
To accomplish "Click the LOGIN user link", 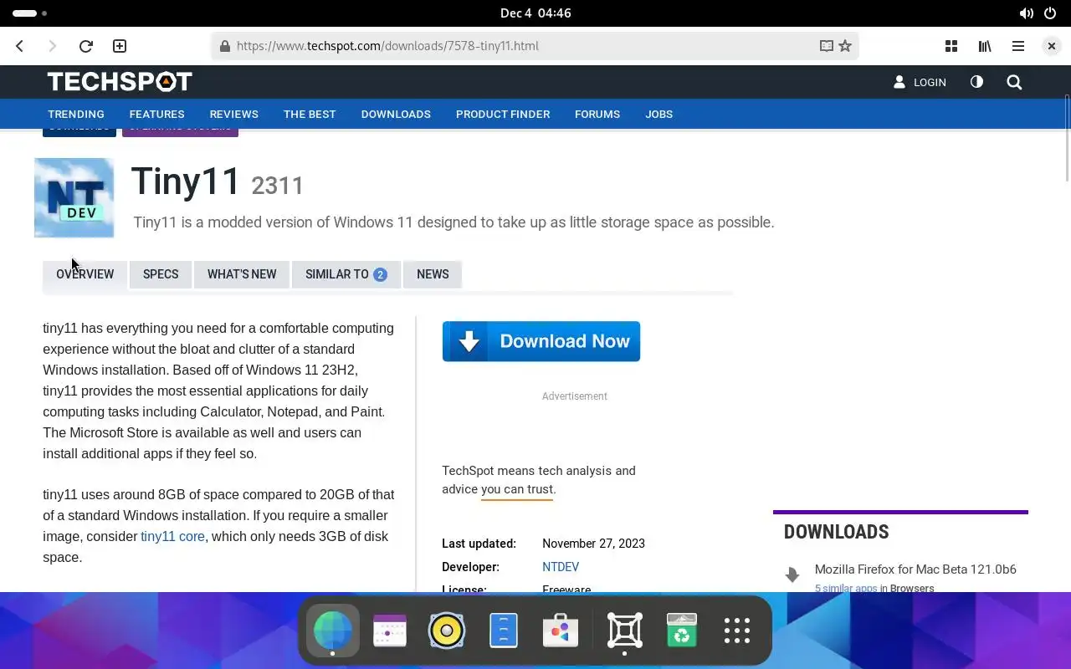I will click(920, 82).
